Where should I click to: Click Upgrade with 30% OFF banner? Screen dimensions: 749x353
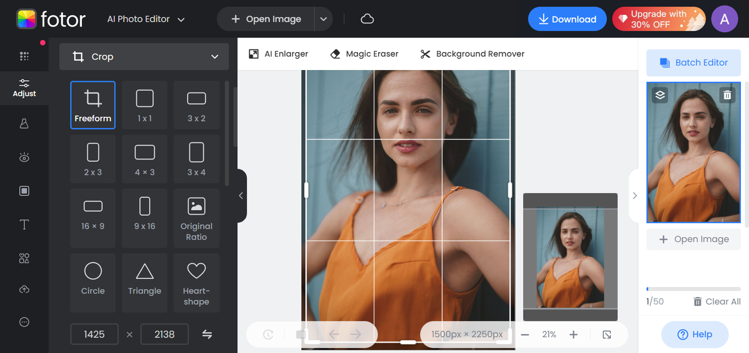659,19
